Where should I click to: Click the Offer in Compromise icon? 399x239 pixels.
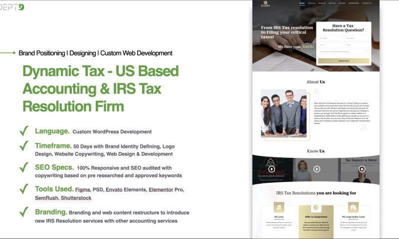pyautogui.click(x=316, y=207)
